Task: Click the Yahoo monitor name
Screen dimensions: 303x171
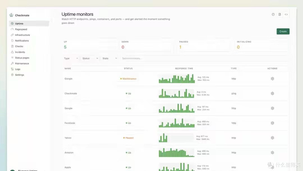Action: tap(68, 138)
